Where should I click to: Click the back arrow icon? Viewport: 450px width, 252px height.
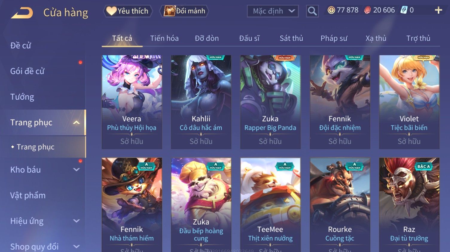tap(22, 13)
